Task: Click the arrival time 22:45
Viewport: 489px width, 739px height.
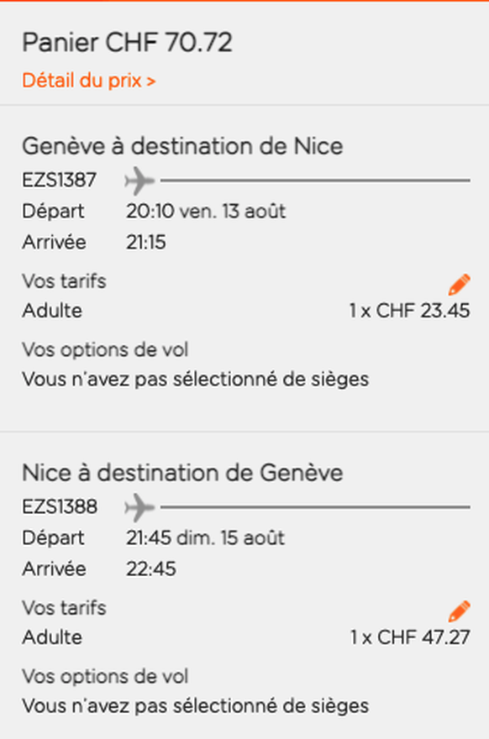Action: point(151,569)
